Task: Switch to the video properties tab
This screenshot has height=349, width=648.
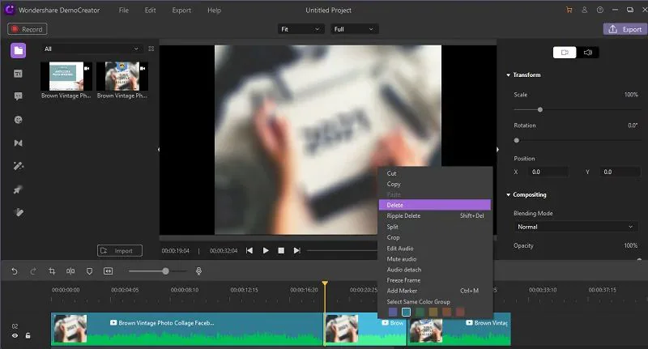Action: (565, 53)
